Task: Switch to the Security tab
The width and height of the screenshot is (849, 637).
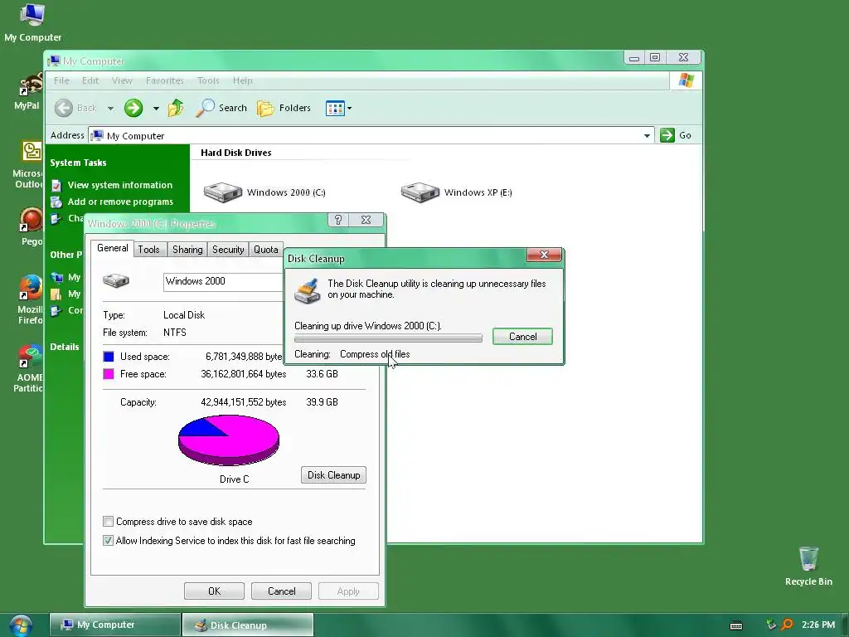Action: click(x=228, y=249)
